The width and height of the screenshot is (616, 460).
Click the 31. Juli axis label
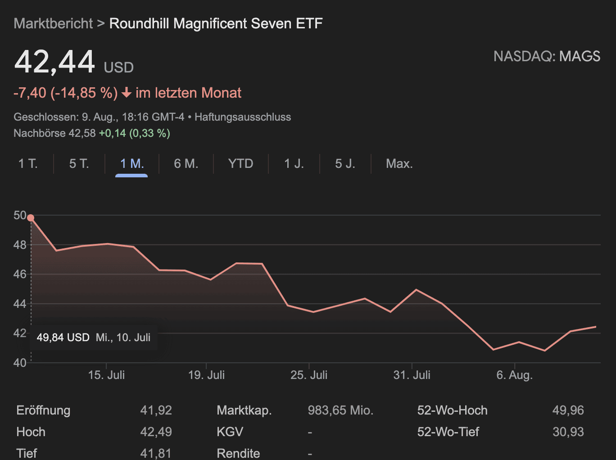coord(412,375)
